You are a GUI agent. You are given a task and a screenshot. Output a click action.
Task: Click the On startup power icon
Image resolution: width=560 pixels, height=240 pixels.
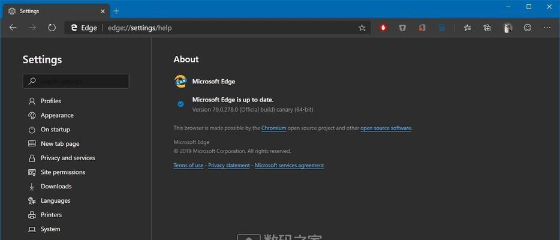point(32,130)
